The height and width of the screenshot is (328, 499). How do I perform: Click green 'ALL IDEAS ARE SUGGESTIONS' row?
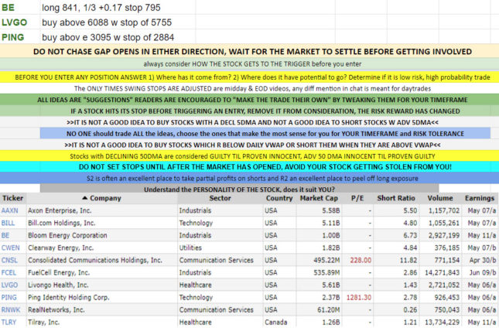(249, 100)
